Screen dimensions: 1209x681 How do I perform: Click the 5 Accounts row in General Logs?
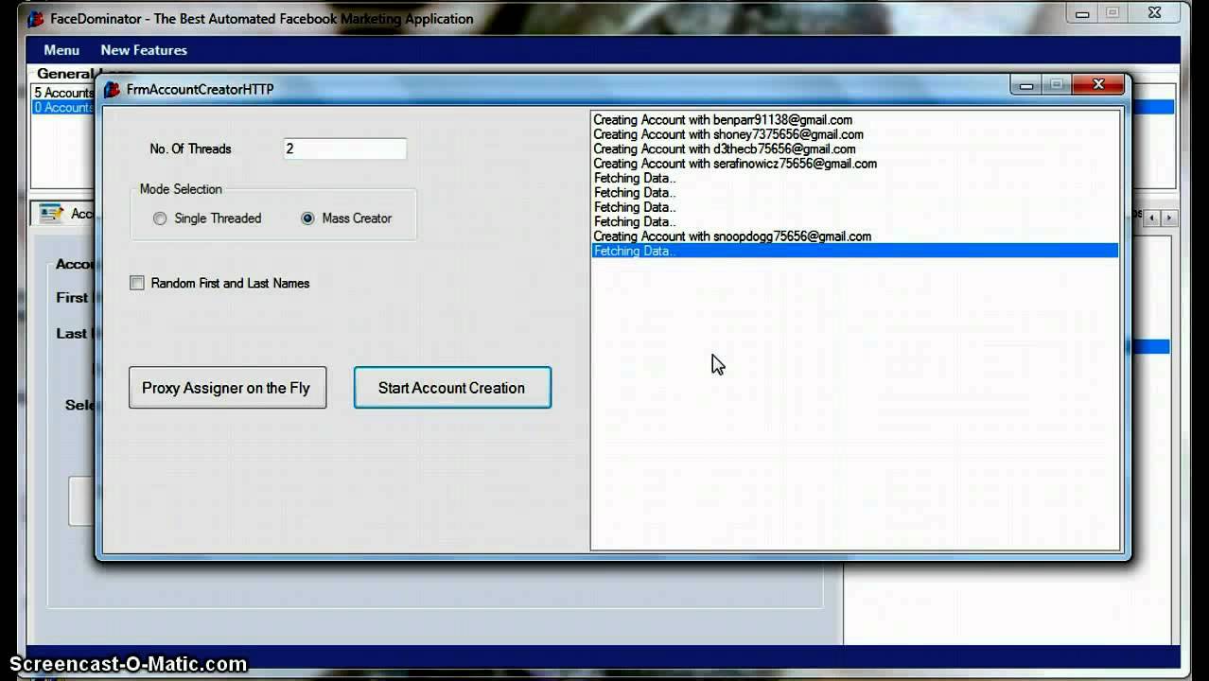pyautogui.click(x=64, y=93)
